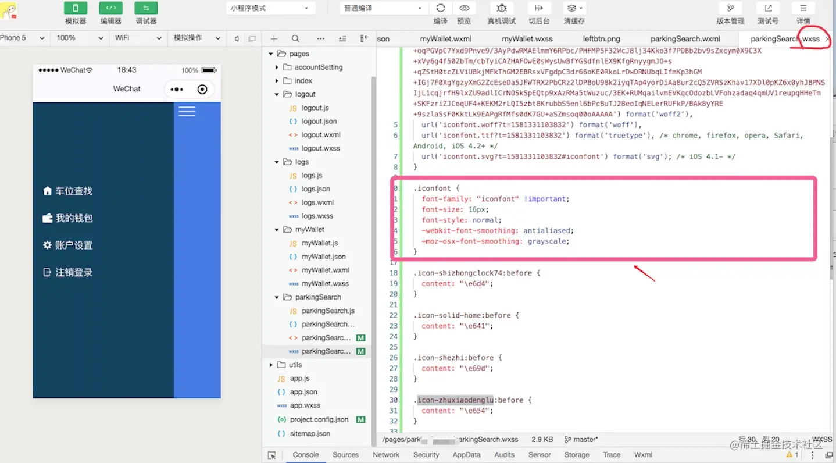This screenshot has width=836, height=463.
Task: Open app.json file
Action: (303, 392)
